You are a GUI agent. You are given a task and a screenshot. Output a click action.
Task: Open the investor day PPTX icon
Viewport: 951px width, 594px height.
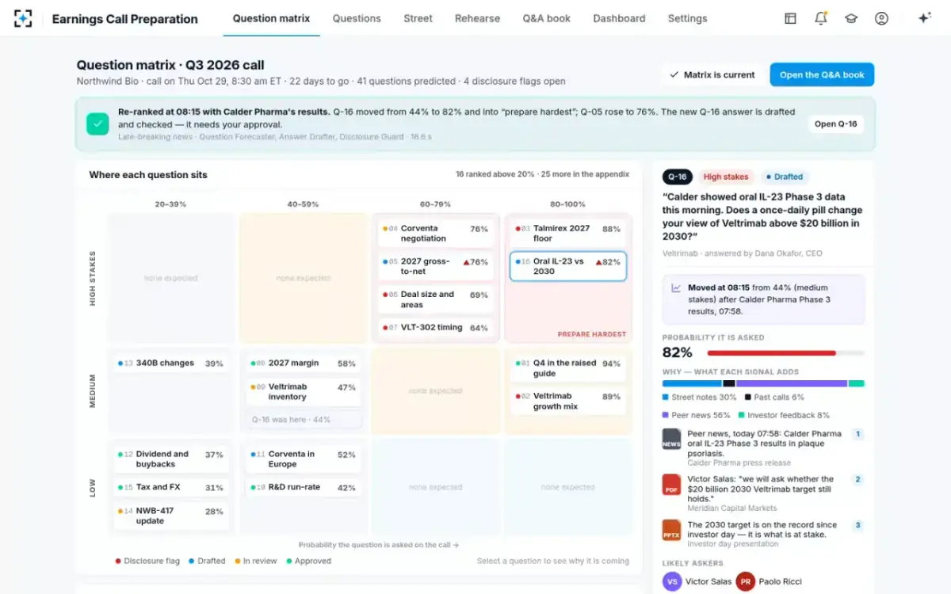(671, 530)
